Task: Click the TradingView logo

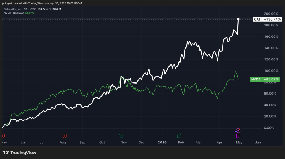Action: pyautogui.click(x=19, y=153)
